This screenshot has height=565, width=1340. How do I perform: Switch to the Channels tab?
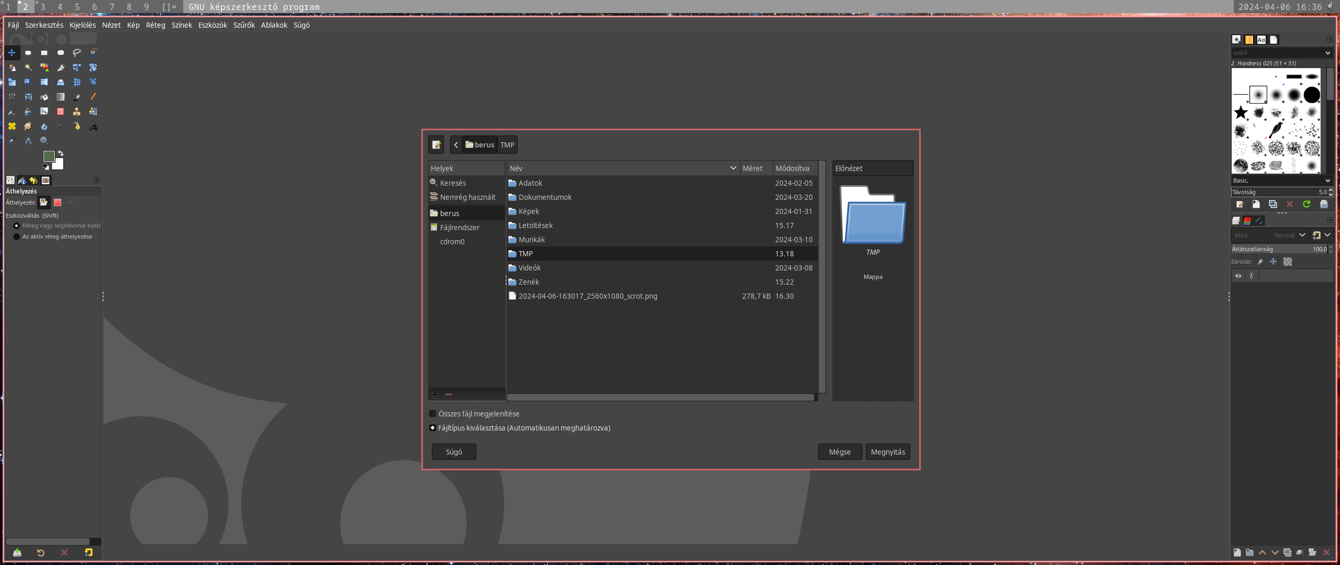click(1248, 221)
